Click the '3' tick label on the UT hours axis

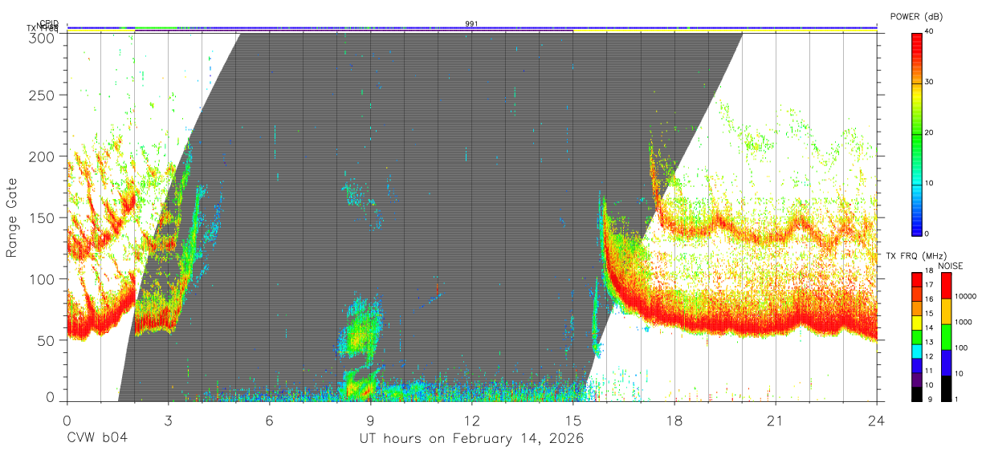coord(169,419)
